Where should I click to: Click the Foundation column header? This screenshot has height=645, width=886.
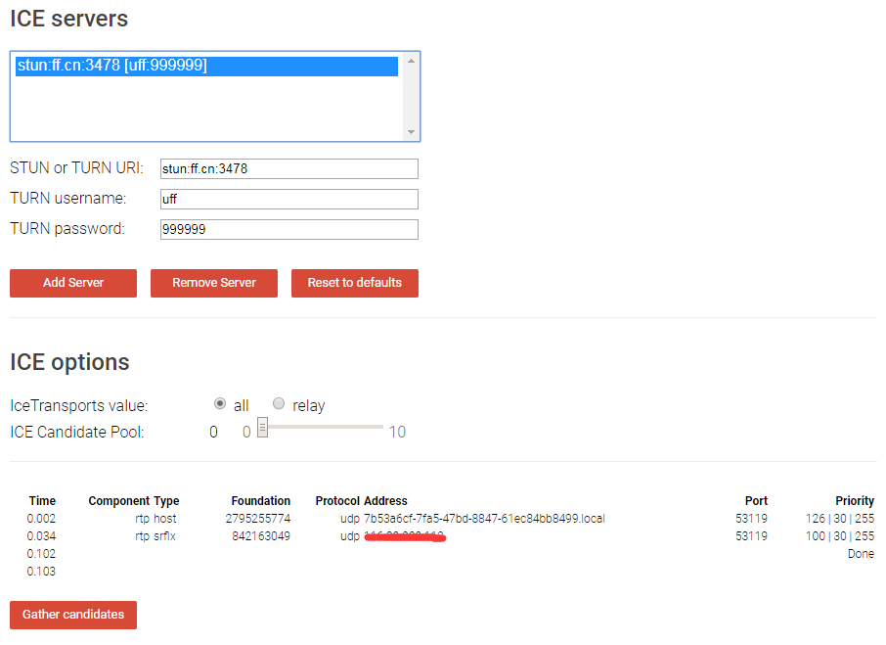[261, 500]
